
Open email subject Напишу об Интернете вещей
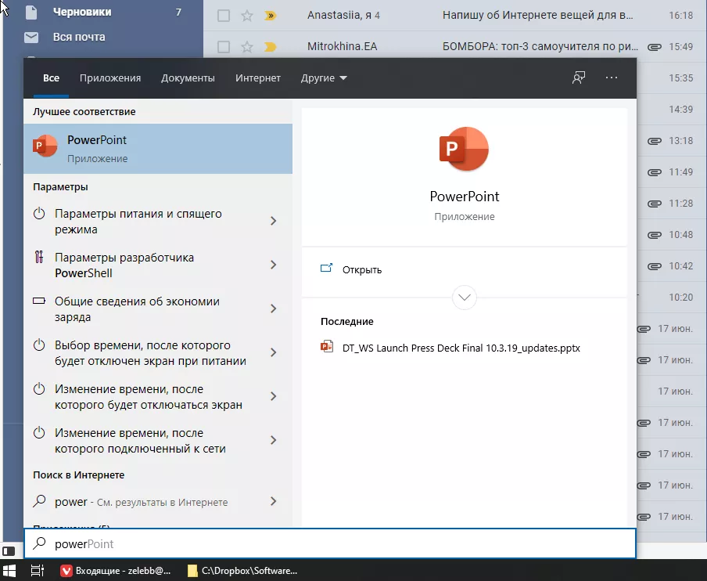[537, 16]
